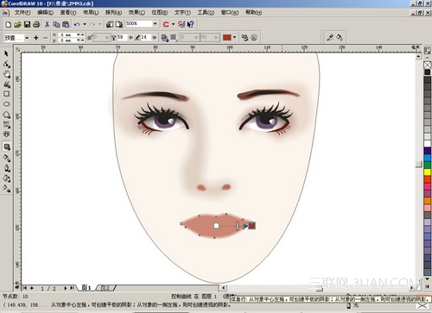Image resolution: width=432 pixels, height=313 pixels.
Task: Click the Undo arrow icon
Action: coord(77,24)
